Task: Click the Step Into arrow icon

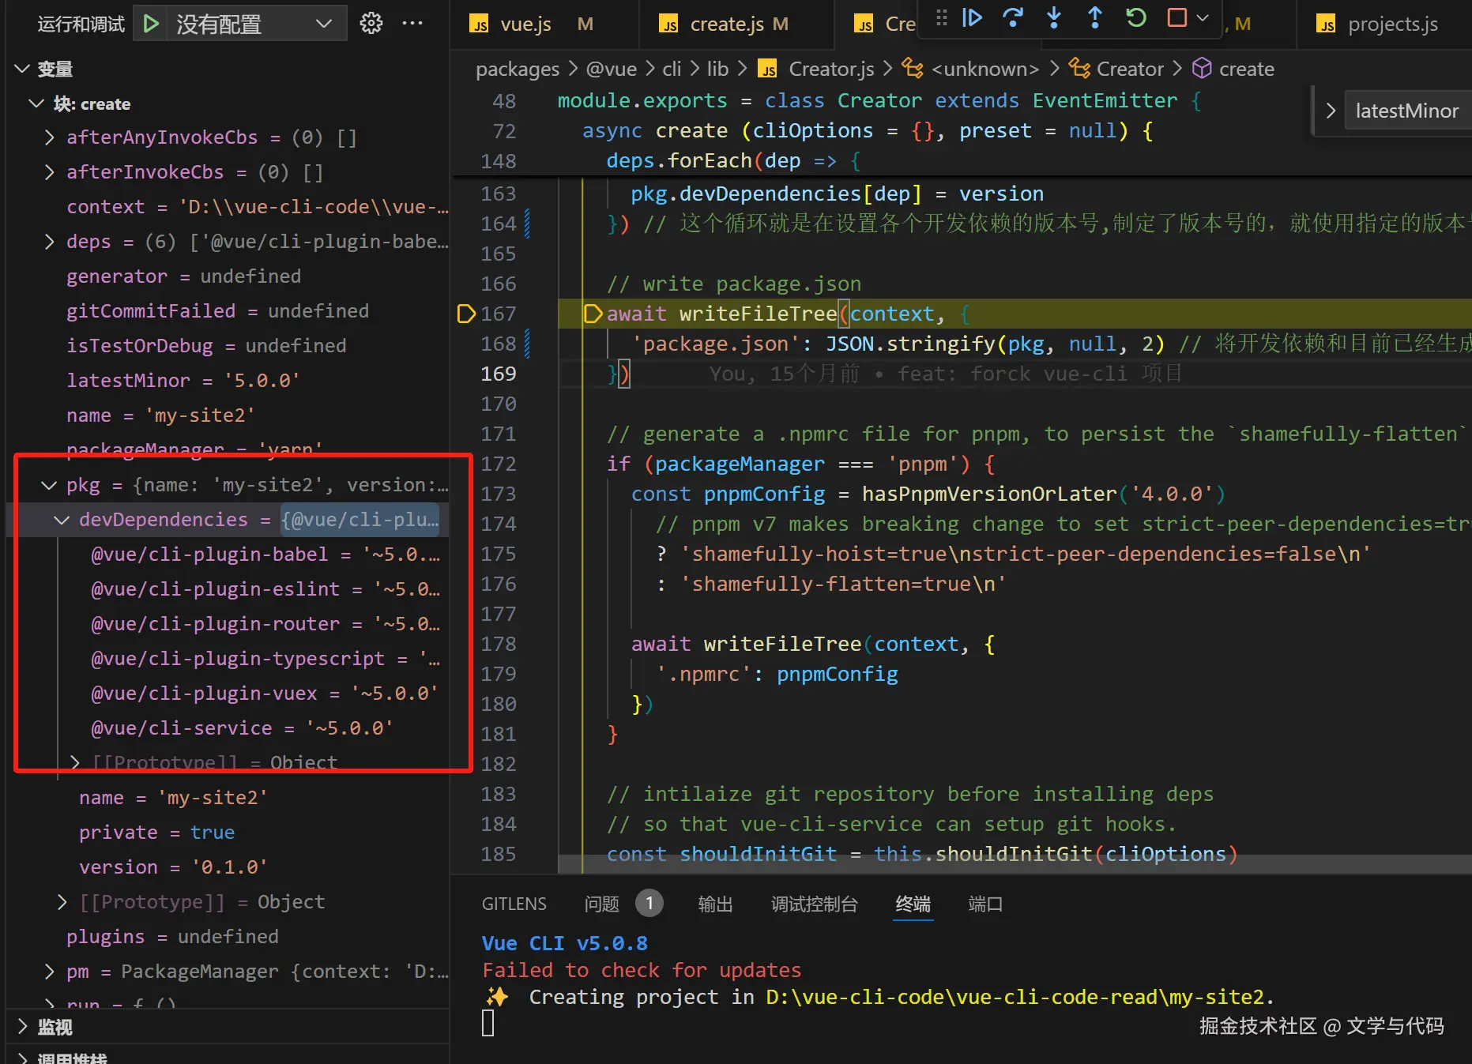Action: coord(1053,17)
